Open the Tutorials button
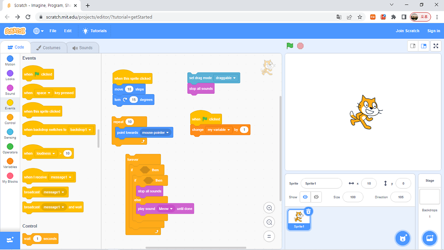The height and width of the screenshot is (250, 444). tap(95, 31)
